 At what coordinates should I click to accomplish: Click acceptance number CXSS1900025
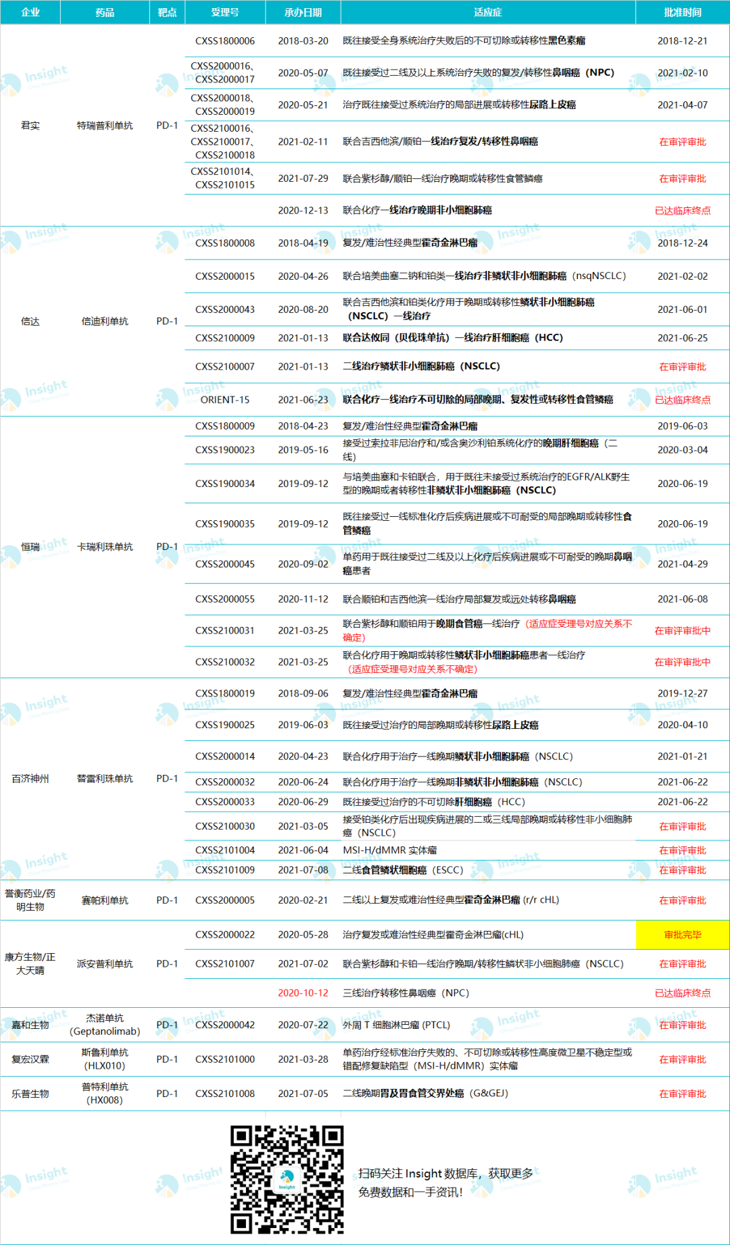225,725
